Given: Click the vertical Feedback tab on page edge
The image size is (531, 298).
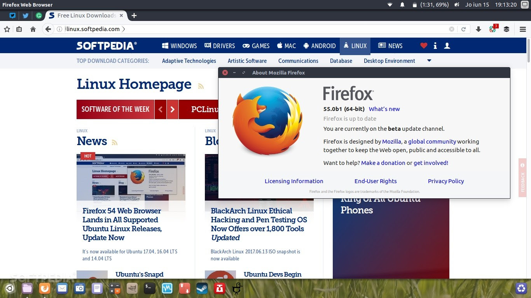Looking at the screenshot, I should [522, 178].
